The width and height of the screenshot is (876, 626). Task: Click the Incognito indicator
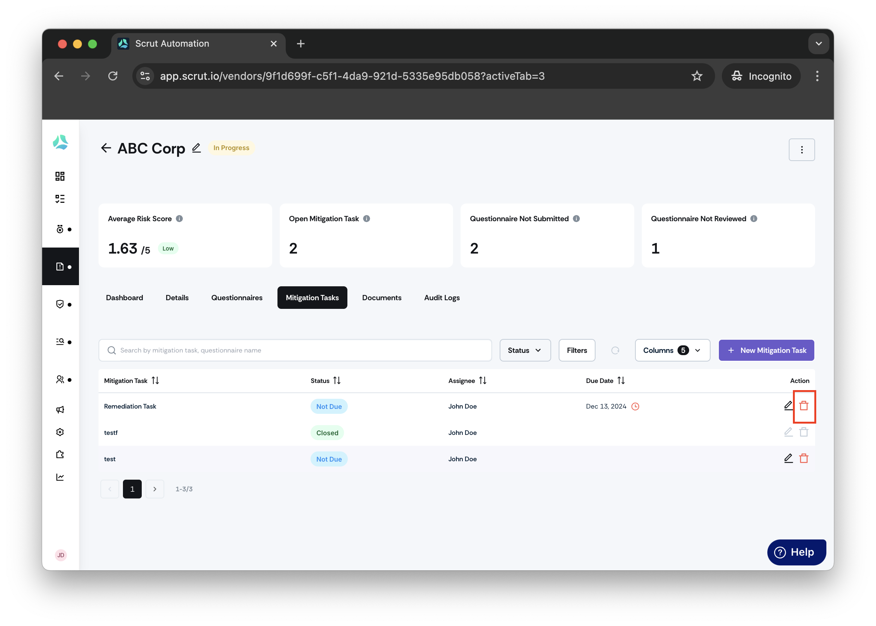click(761, 76)
